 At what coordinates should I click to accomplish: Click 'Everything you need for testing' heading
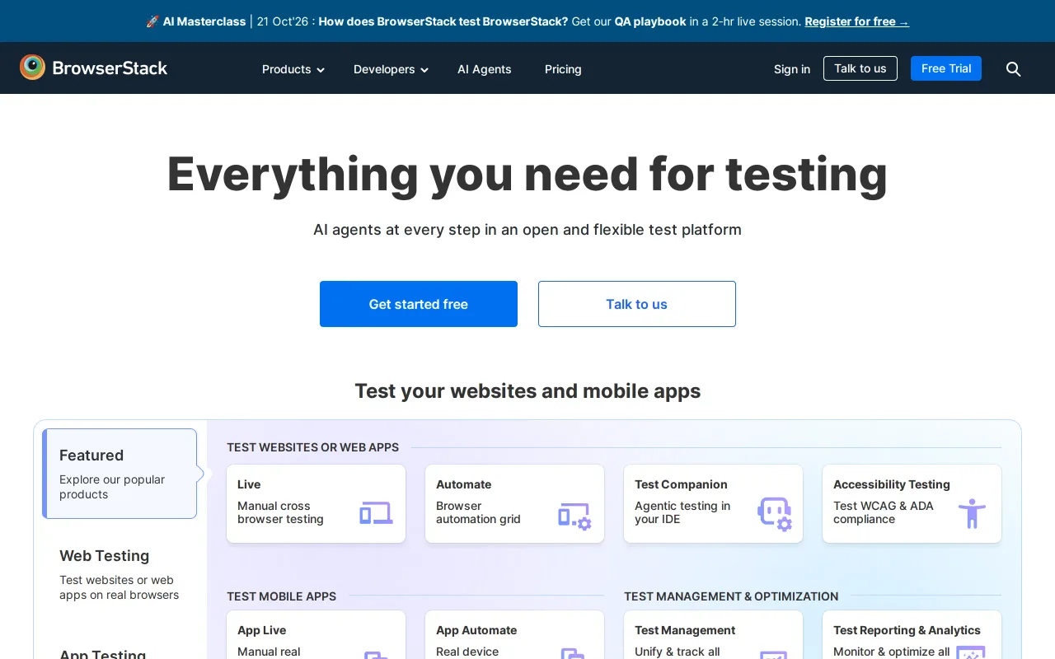tap(527, 175)
